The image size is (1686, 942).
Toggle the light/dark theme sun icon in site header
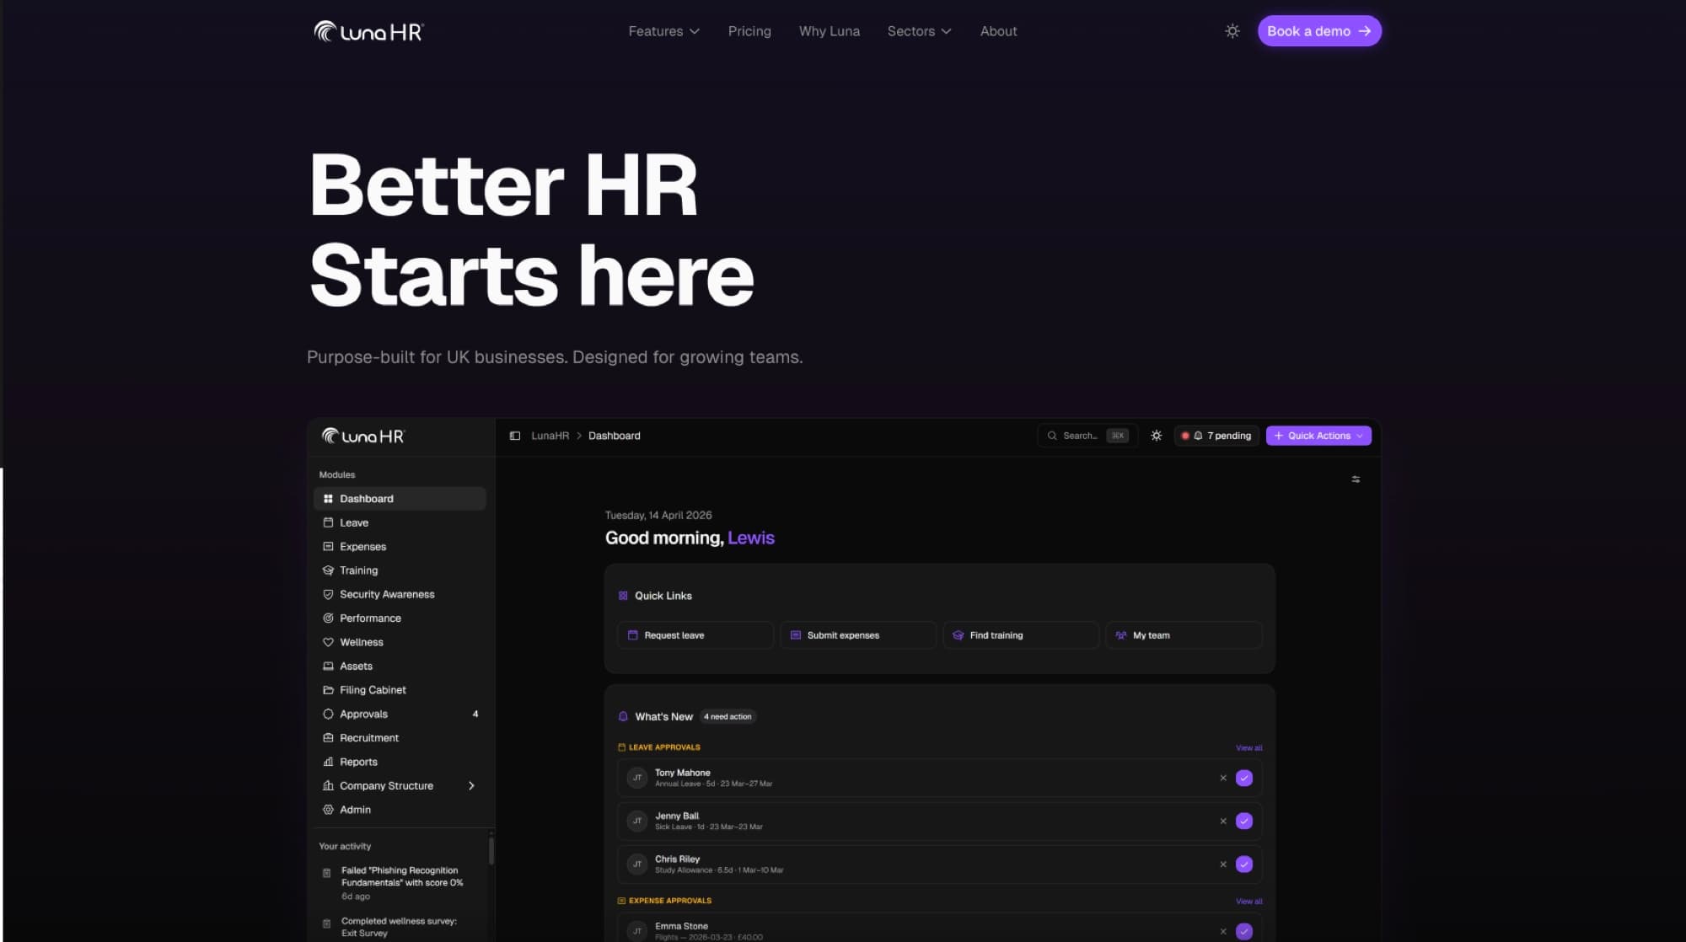(x=1232, y=31)
